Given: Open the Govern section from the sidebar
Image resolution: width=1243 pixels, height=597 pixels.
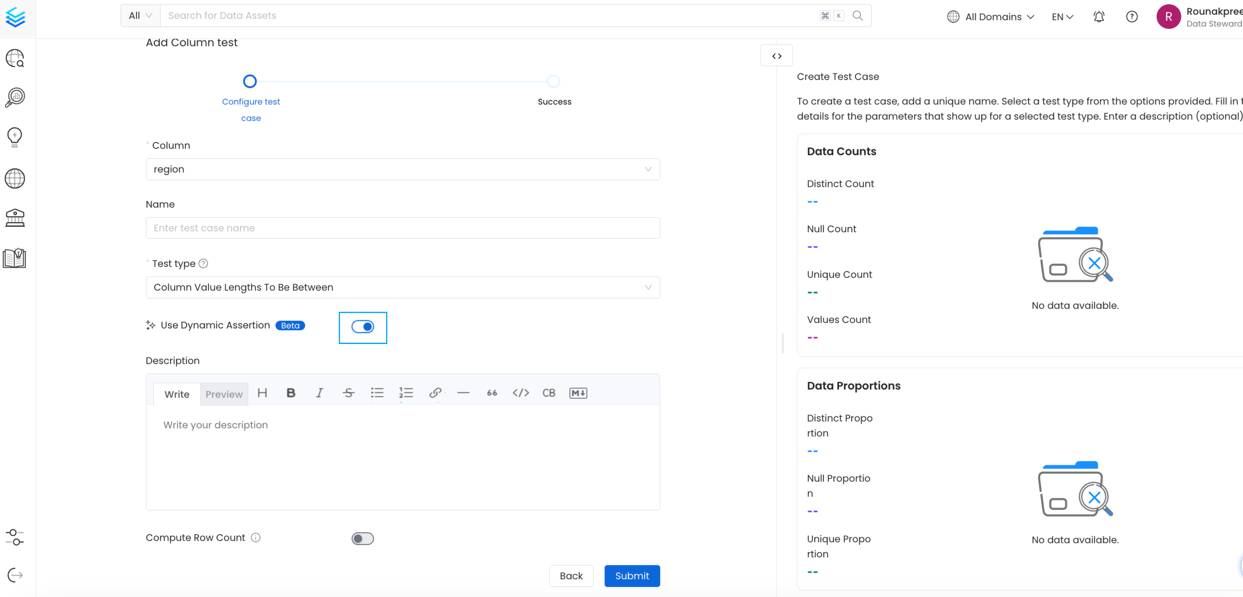Looking at the screenshot, I should point(14,218).
